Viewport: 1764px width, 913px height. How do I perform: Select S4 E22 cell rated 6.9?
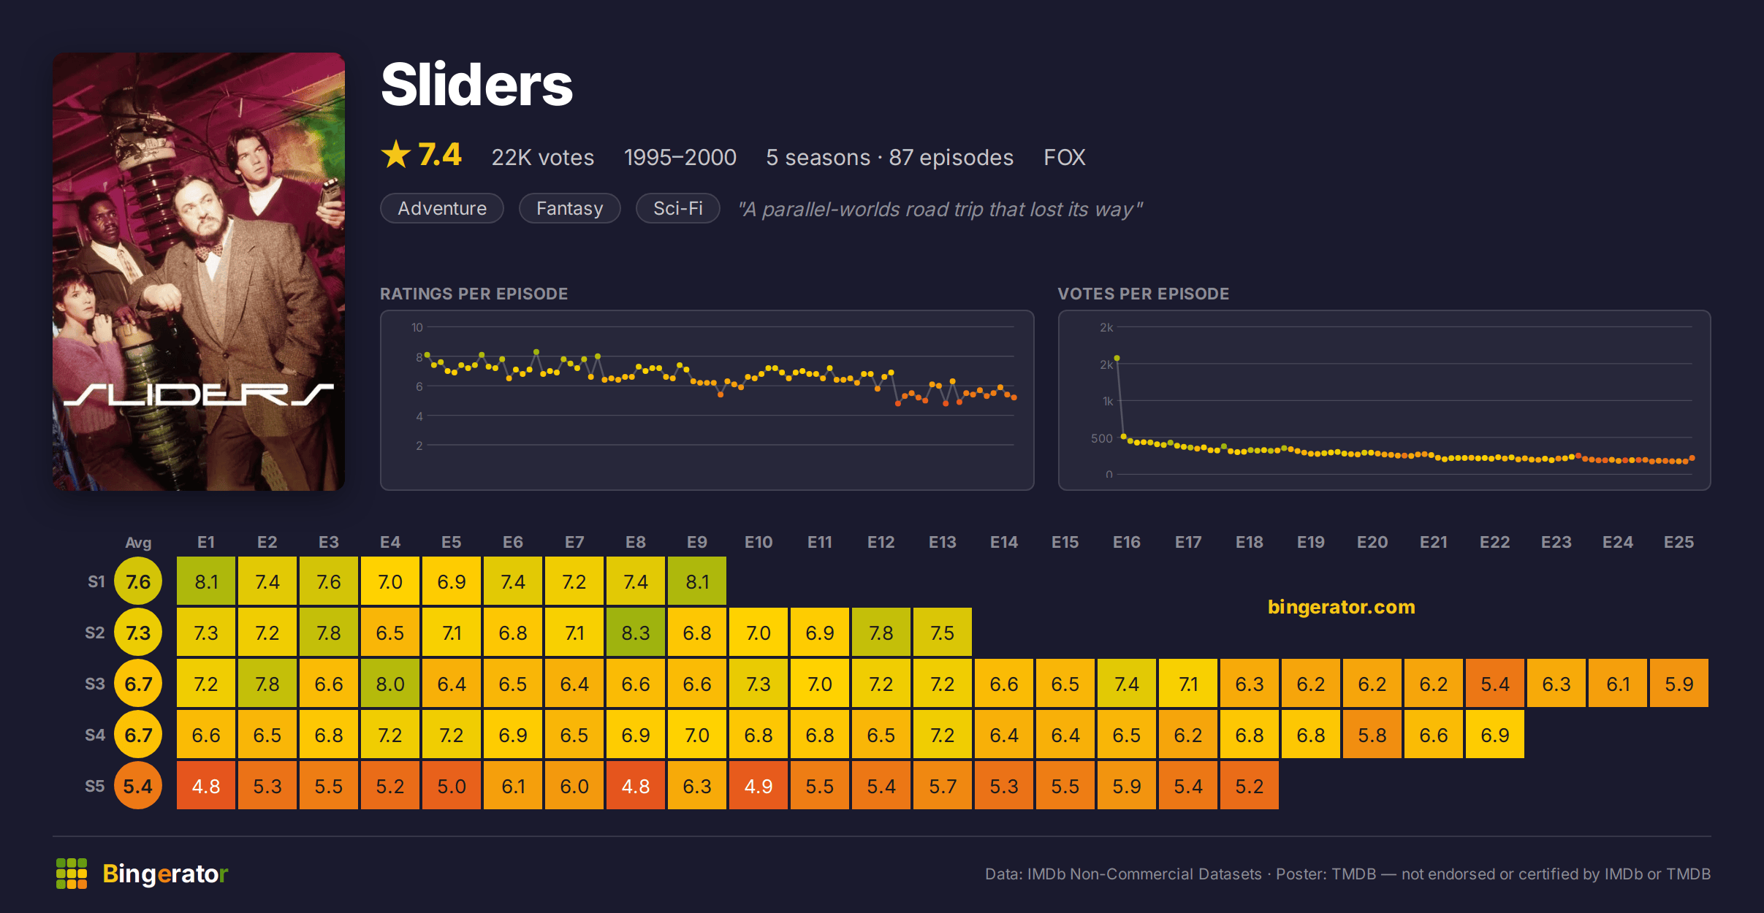click(1495, 734)
